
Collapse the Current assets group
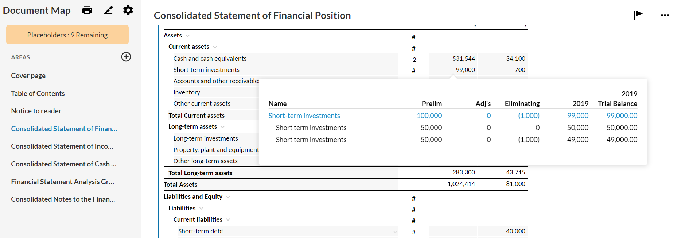point(215,47)
